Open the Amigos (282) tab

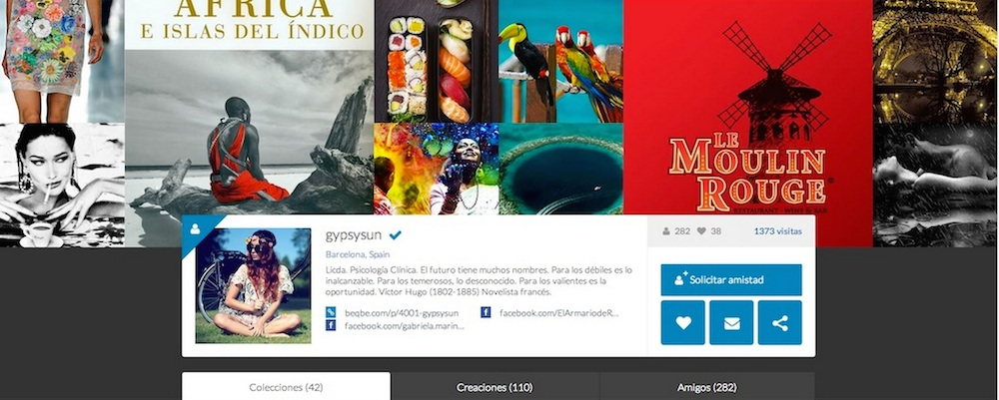(x=706, y=387)
